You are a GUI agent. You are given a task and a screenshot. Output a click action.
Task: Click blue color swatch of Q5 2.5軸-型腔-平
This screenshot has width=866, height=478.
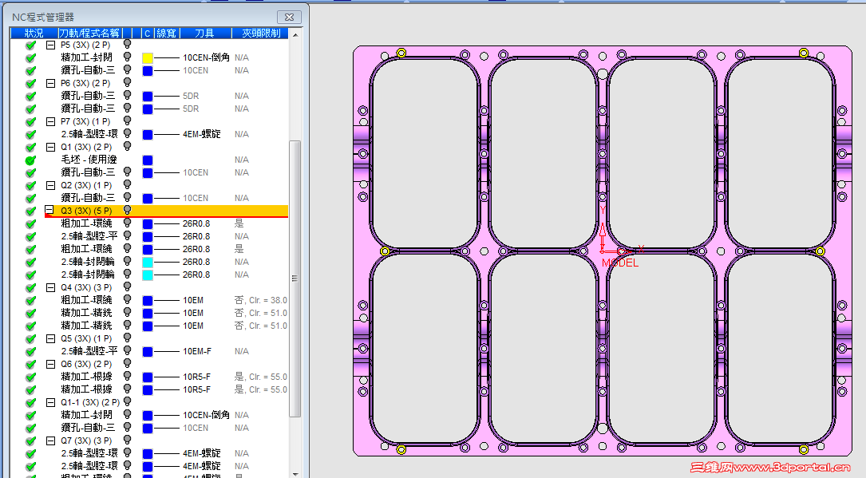tap(148, 352)
